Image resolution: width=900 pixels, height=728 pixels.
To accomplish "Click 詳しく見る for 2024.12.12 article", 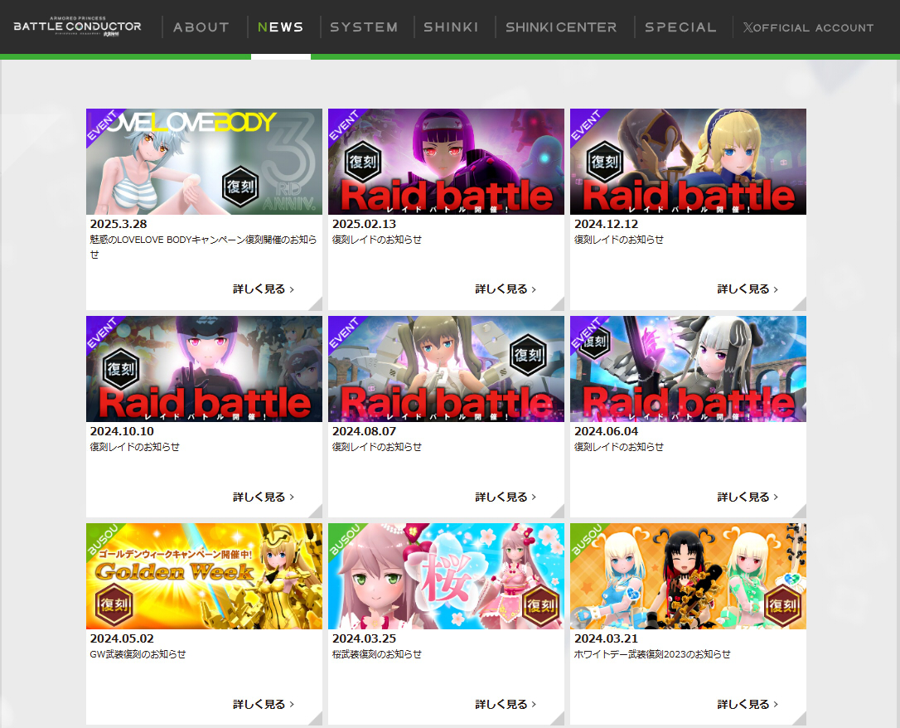I will pyautogui.click(x=748, y=289).
